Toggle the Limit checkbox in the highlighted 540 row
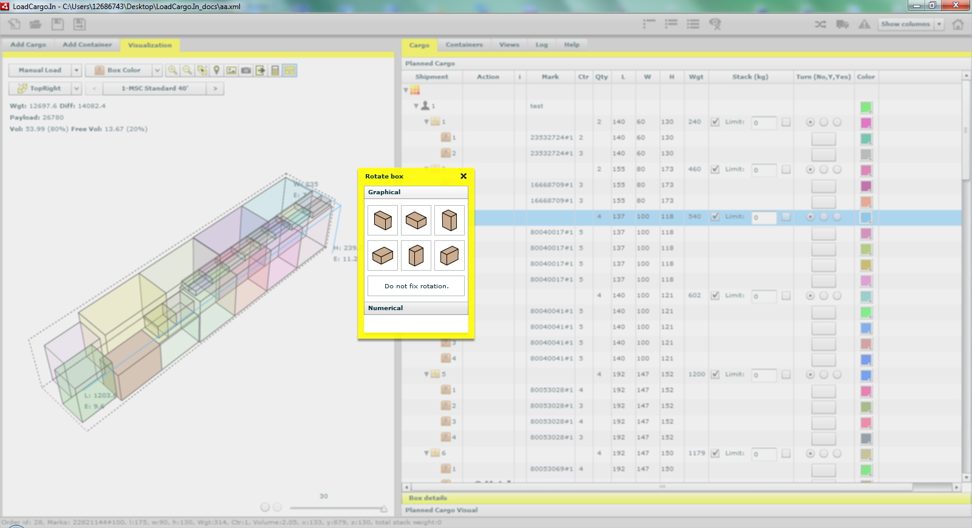The image size is (972, 528). tap(715, 217)
